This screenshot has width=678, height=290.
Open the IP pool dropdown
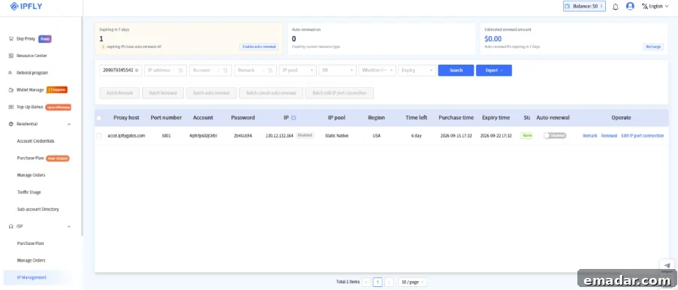point(298,70)
